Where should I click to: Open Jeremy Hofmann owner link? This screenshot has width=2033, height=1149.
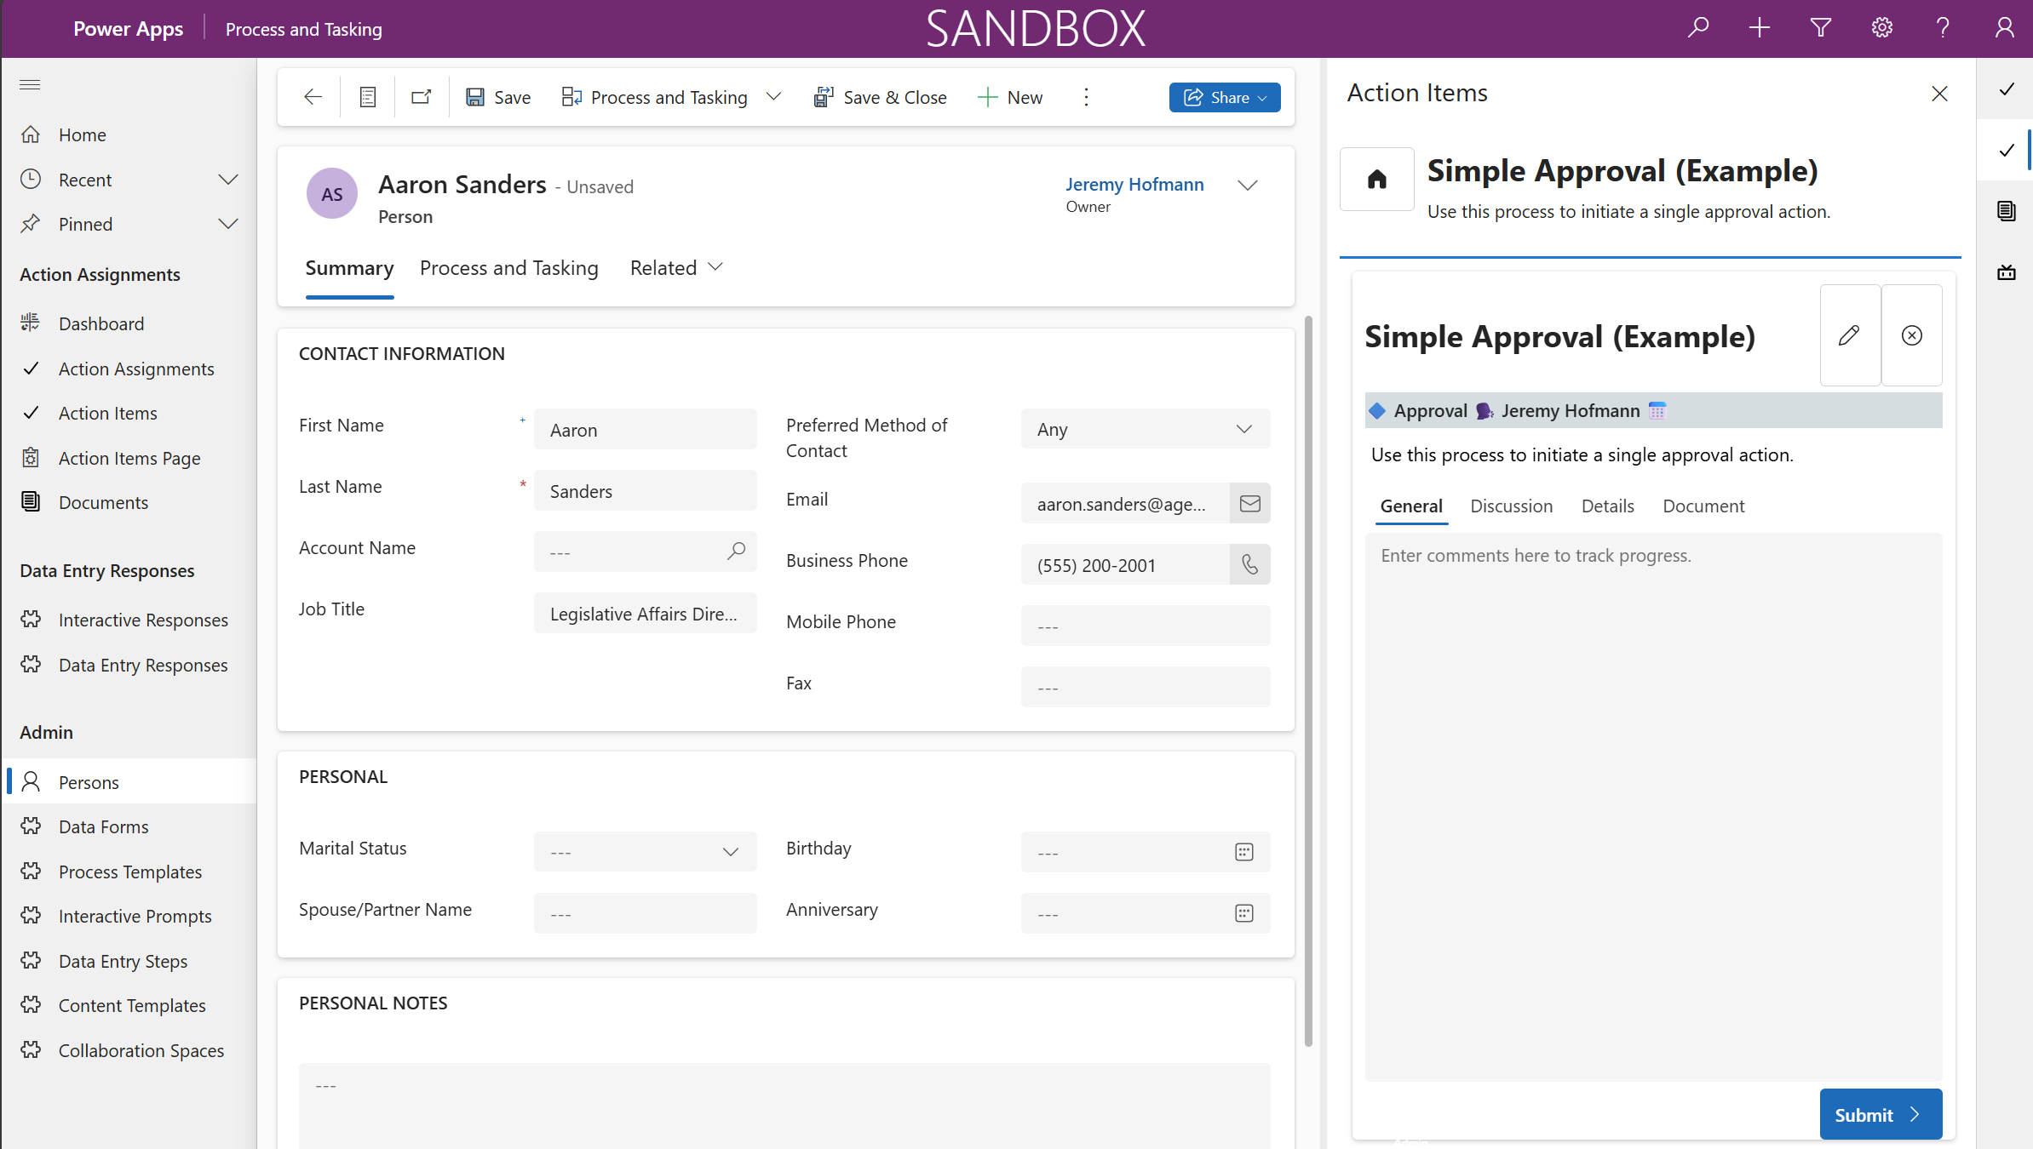coord(1134,185)
